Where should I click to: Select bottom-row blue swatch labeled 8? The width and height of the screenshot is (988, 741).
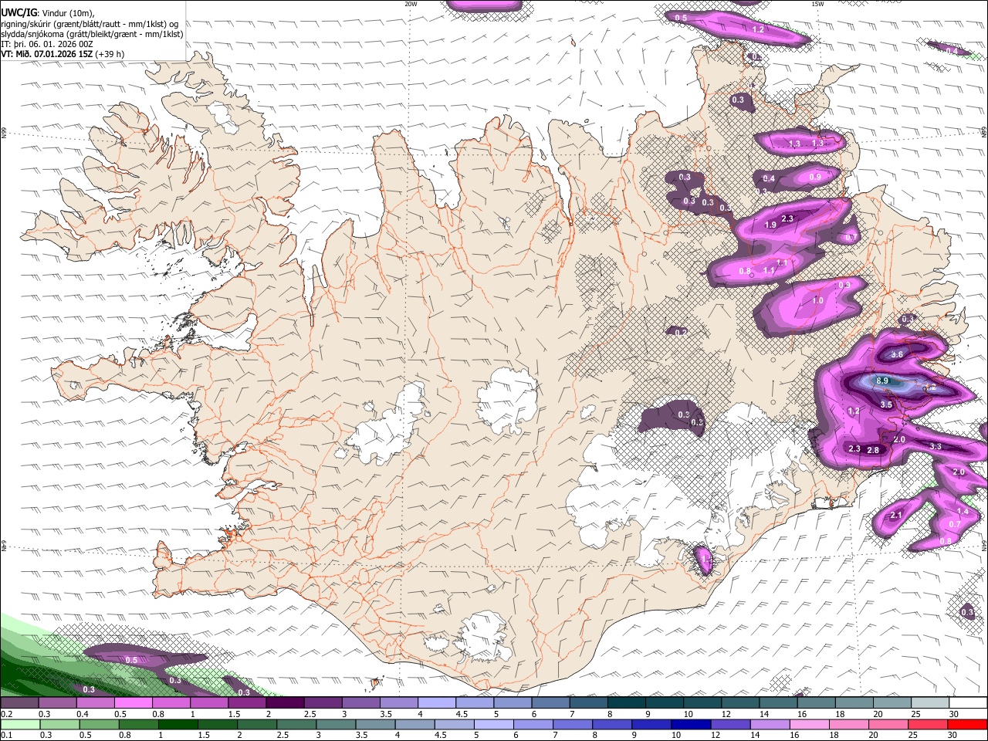coord(611,724)
